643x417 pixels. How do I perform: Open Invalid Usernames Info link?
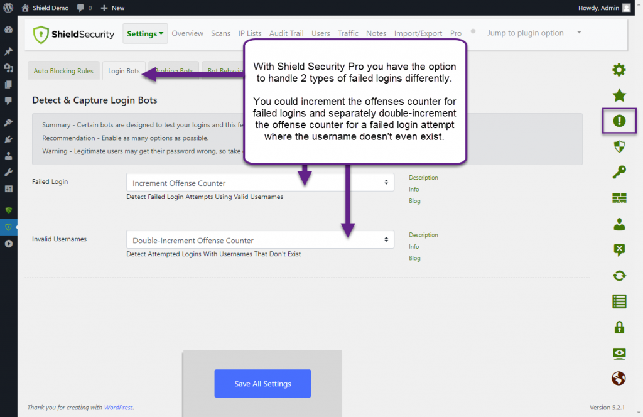414,247
